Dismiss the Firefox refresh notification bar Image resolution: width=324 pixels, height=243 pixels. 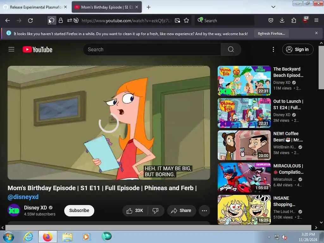pos(316,33)
